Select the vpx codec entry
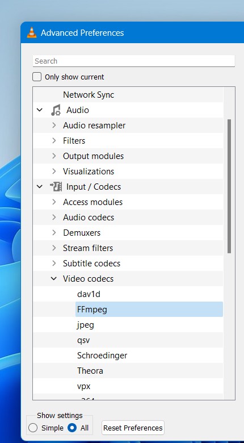This screenshot has height=443, width=244. 83,386
